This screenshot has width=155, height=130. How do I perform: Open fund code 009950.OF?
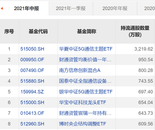pos(32,60)
